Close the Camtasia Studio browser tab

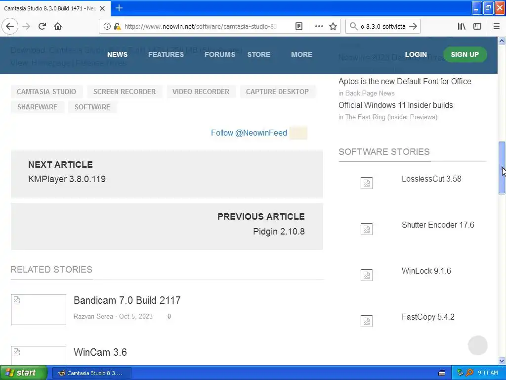tap(102, 8)
